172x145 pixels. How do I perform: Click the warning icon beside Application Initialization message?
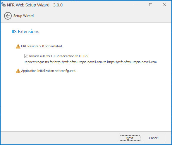[18, 71]
